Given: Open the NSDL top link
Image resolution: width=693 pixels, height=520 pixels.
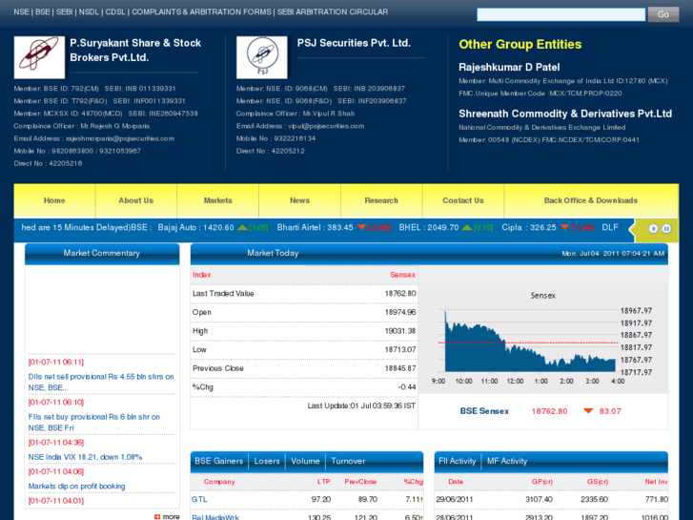Looking at the screenshot, I should 89,12.
